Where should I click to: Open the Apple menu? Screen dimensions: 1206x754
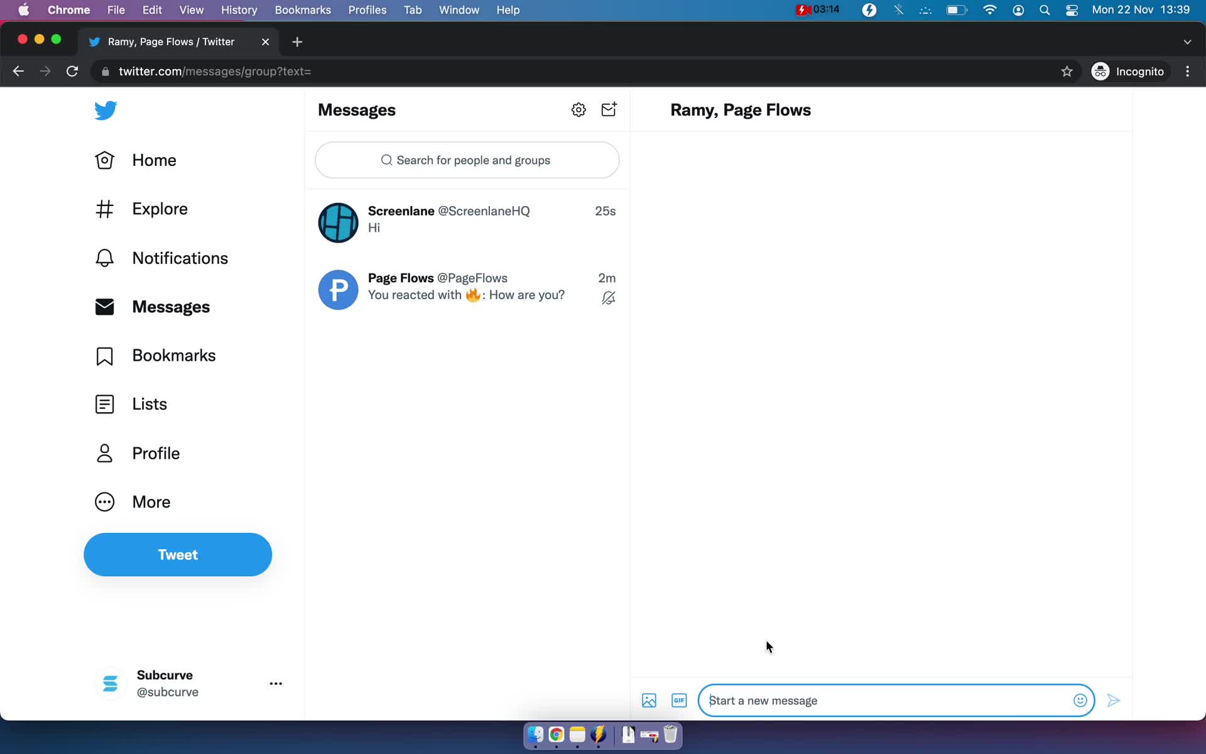[24, 10]
